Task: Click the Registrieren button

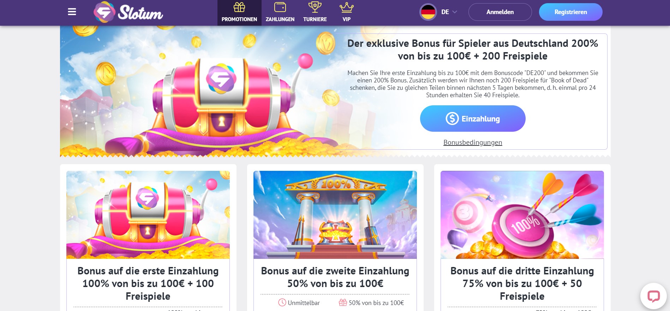Action: click(570, 12)
